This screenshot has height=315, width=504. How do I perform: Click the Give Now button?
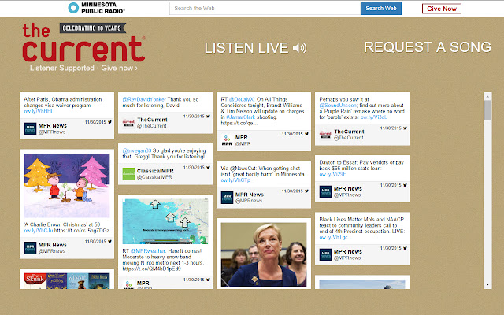(442, 9)
